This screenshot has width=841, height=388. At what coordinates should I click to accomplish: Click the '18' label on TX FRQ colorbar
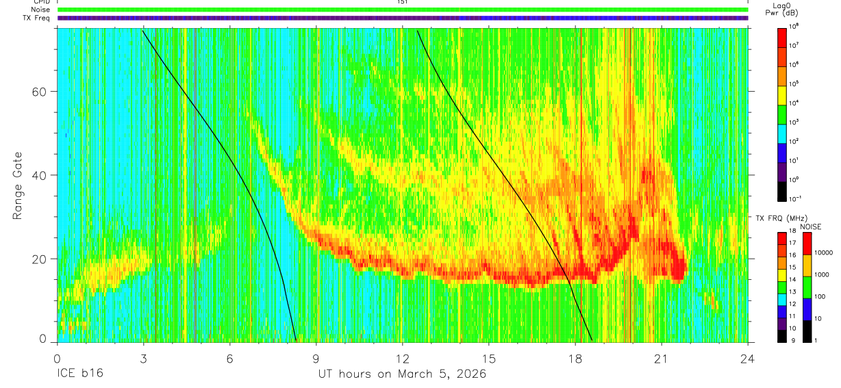click(x=794, y=231)
